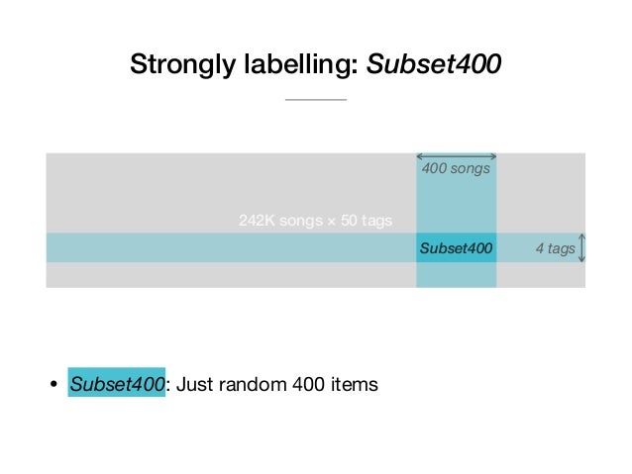Click the short horizontal divider under the title
Viewport: 632px width, 474px height.
click(316, 100)
